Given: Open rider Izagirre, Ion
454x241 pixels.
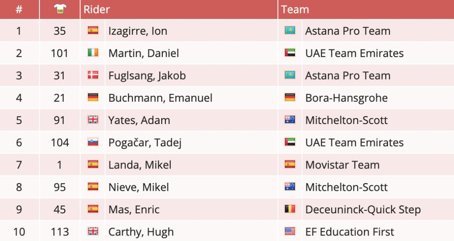Looking at the screenshot, I should [138, 31].
